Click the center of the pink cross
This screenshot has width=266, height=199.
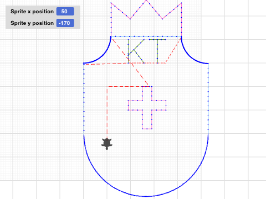(147, 106)
